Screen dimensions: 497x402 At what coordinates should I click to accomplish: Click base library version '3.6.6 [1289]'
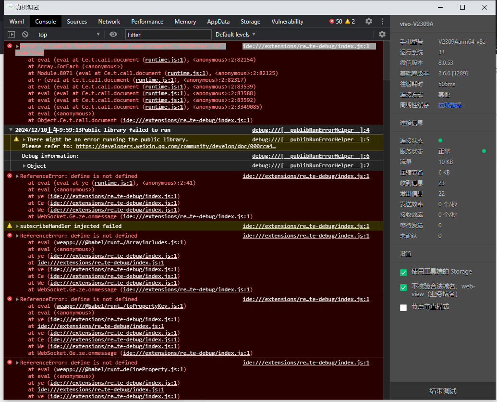tap(453, 73)
